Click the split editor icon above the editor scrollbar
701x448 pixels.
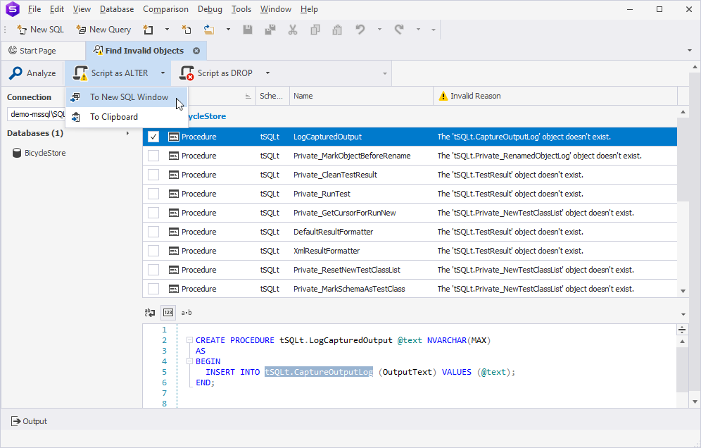coord(682,330)
